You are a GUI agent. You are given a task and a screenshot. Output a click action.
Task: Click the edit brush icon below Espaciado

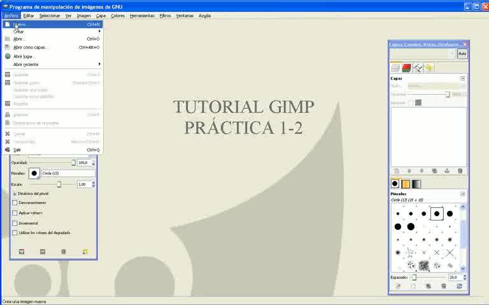pyautogui.click(x=398, y=286)
